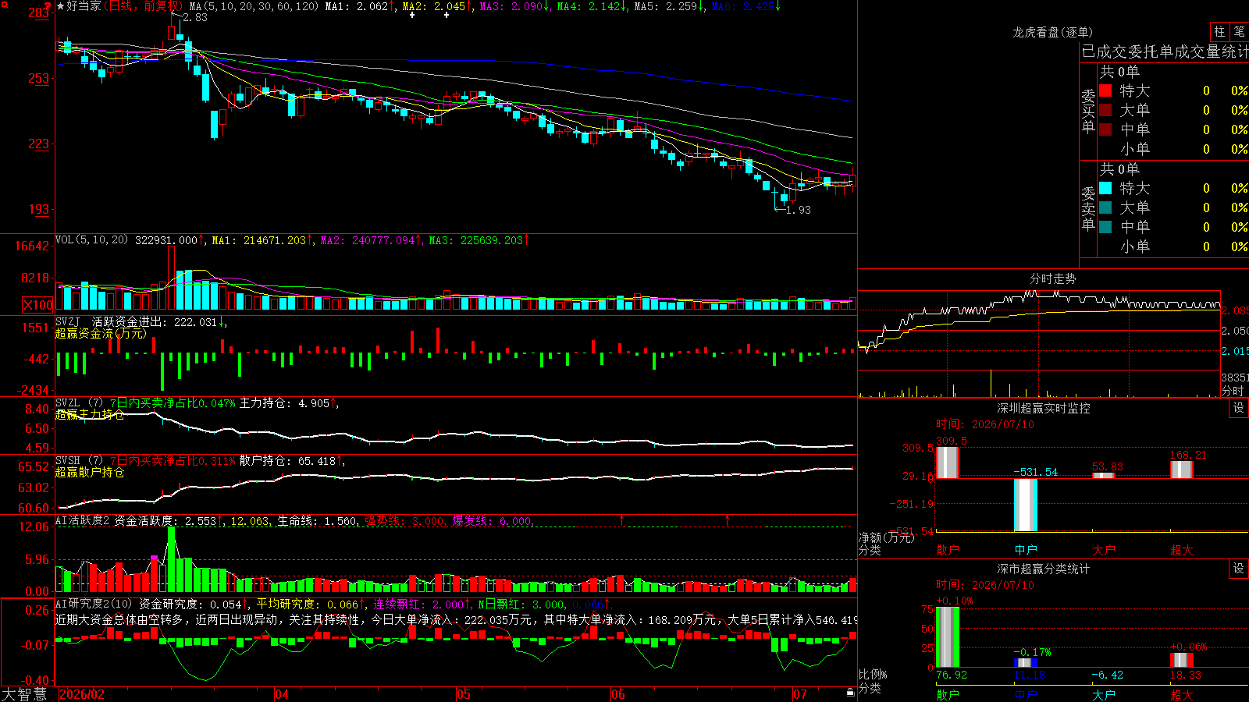Screen dimensions: 1249x702
Task: Click the SVZL indicator name
Action: point(68,402)
